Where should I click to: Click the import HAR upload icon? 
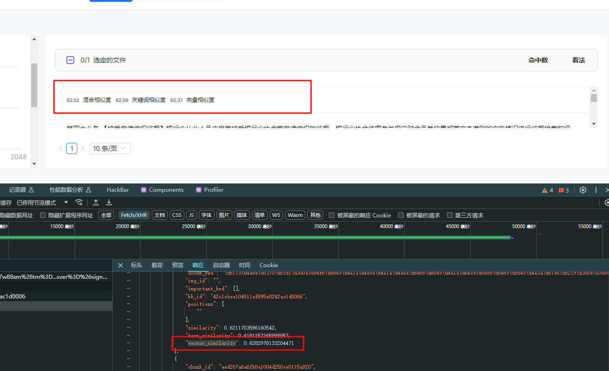(x=96, y=202)
